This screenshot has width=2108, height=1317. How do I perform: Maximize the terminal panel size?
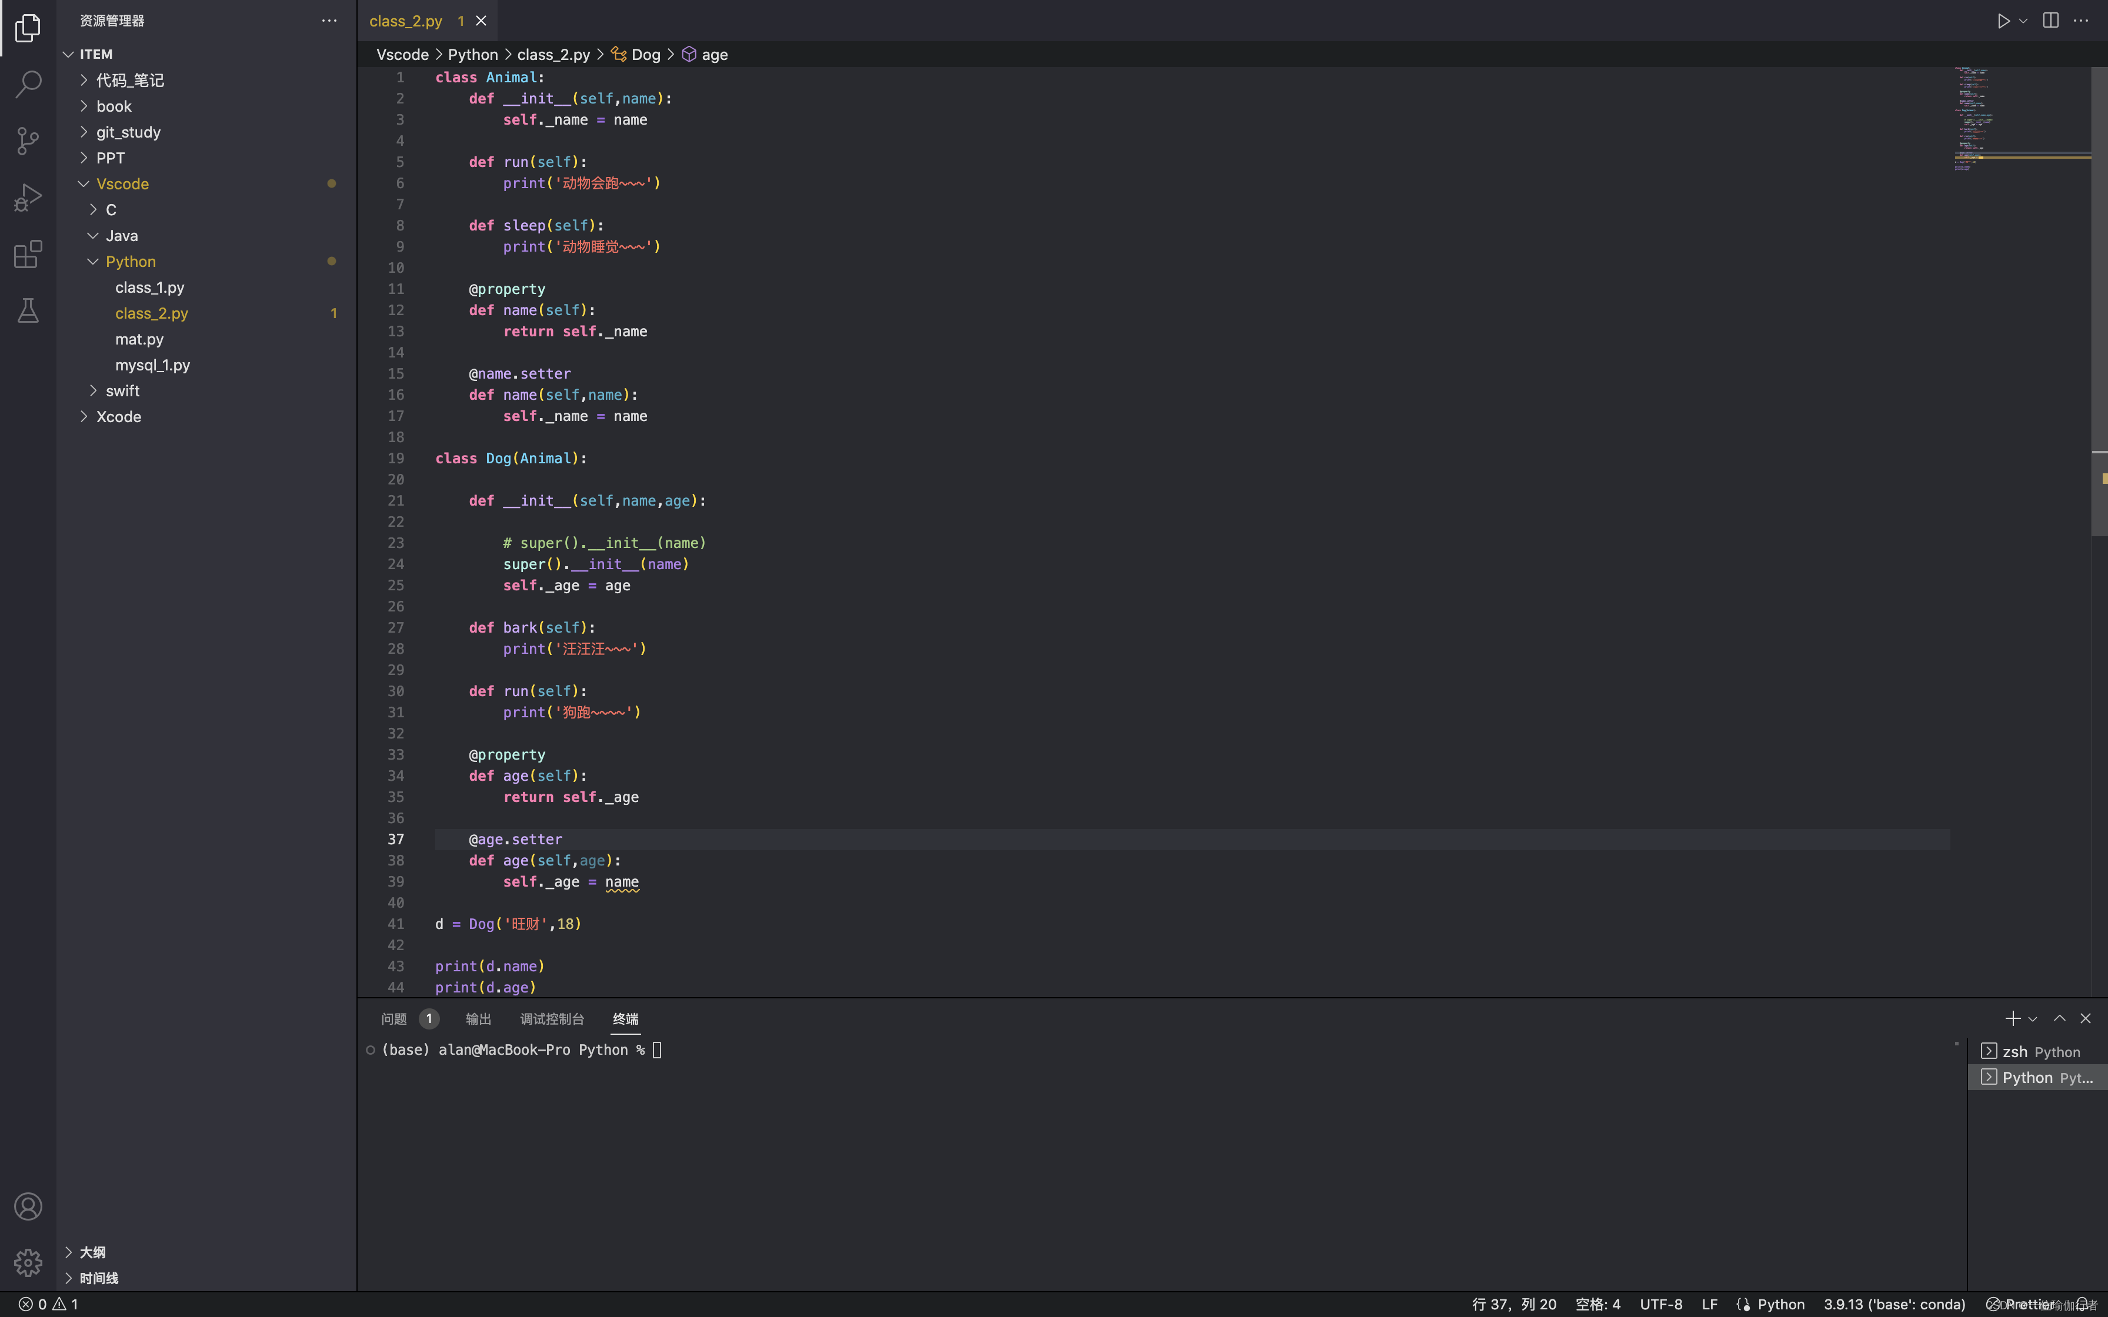(2059, 1018)
